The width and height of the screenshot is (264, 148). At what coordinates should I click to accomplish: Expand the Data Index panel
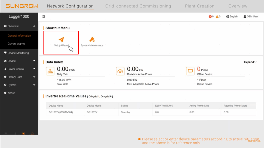point(250,62)
